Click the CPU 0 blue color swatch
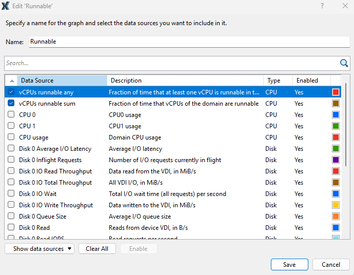This screenshot has width=354, height=275. (x=336, y=115)
